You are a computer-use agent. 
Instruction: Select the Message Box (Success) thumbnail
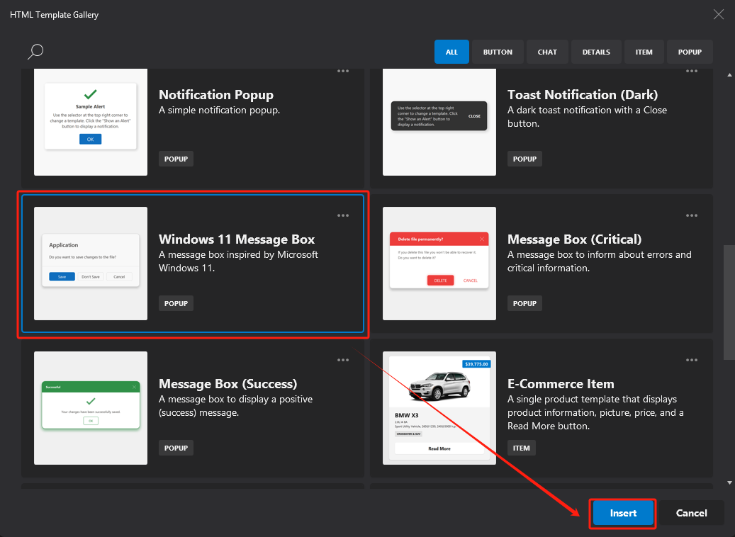click(x=91, y=408)
